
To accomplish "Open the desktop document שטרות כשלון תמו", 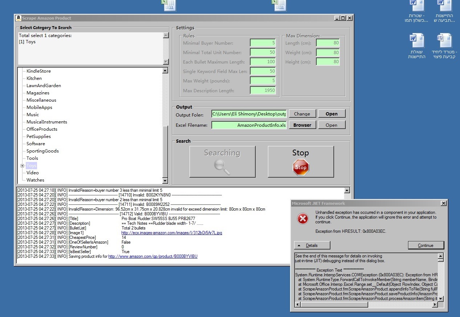I will (x=417, y=11).
